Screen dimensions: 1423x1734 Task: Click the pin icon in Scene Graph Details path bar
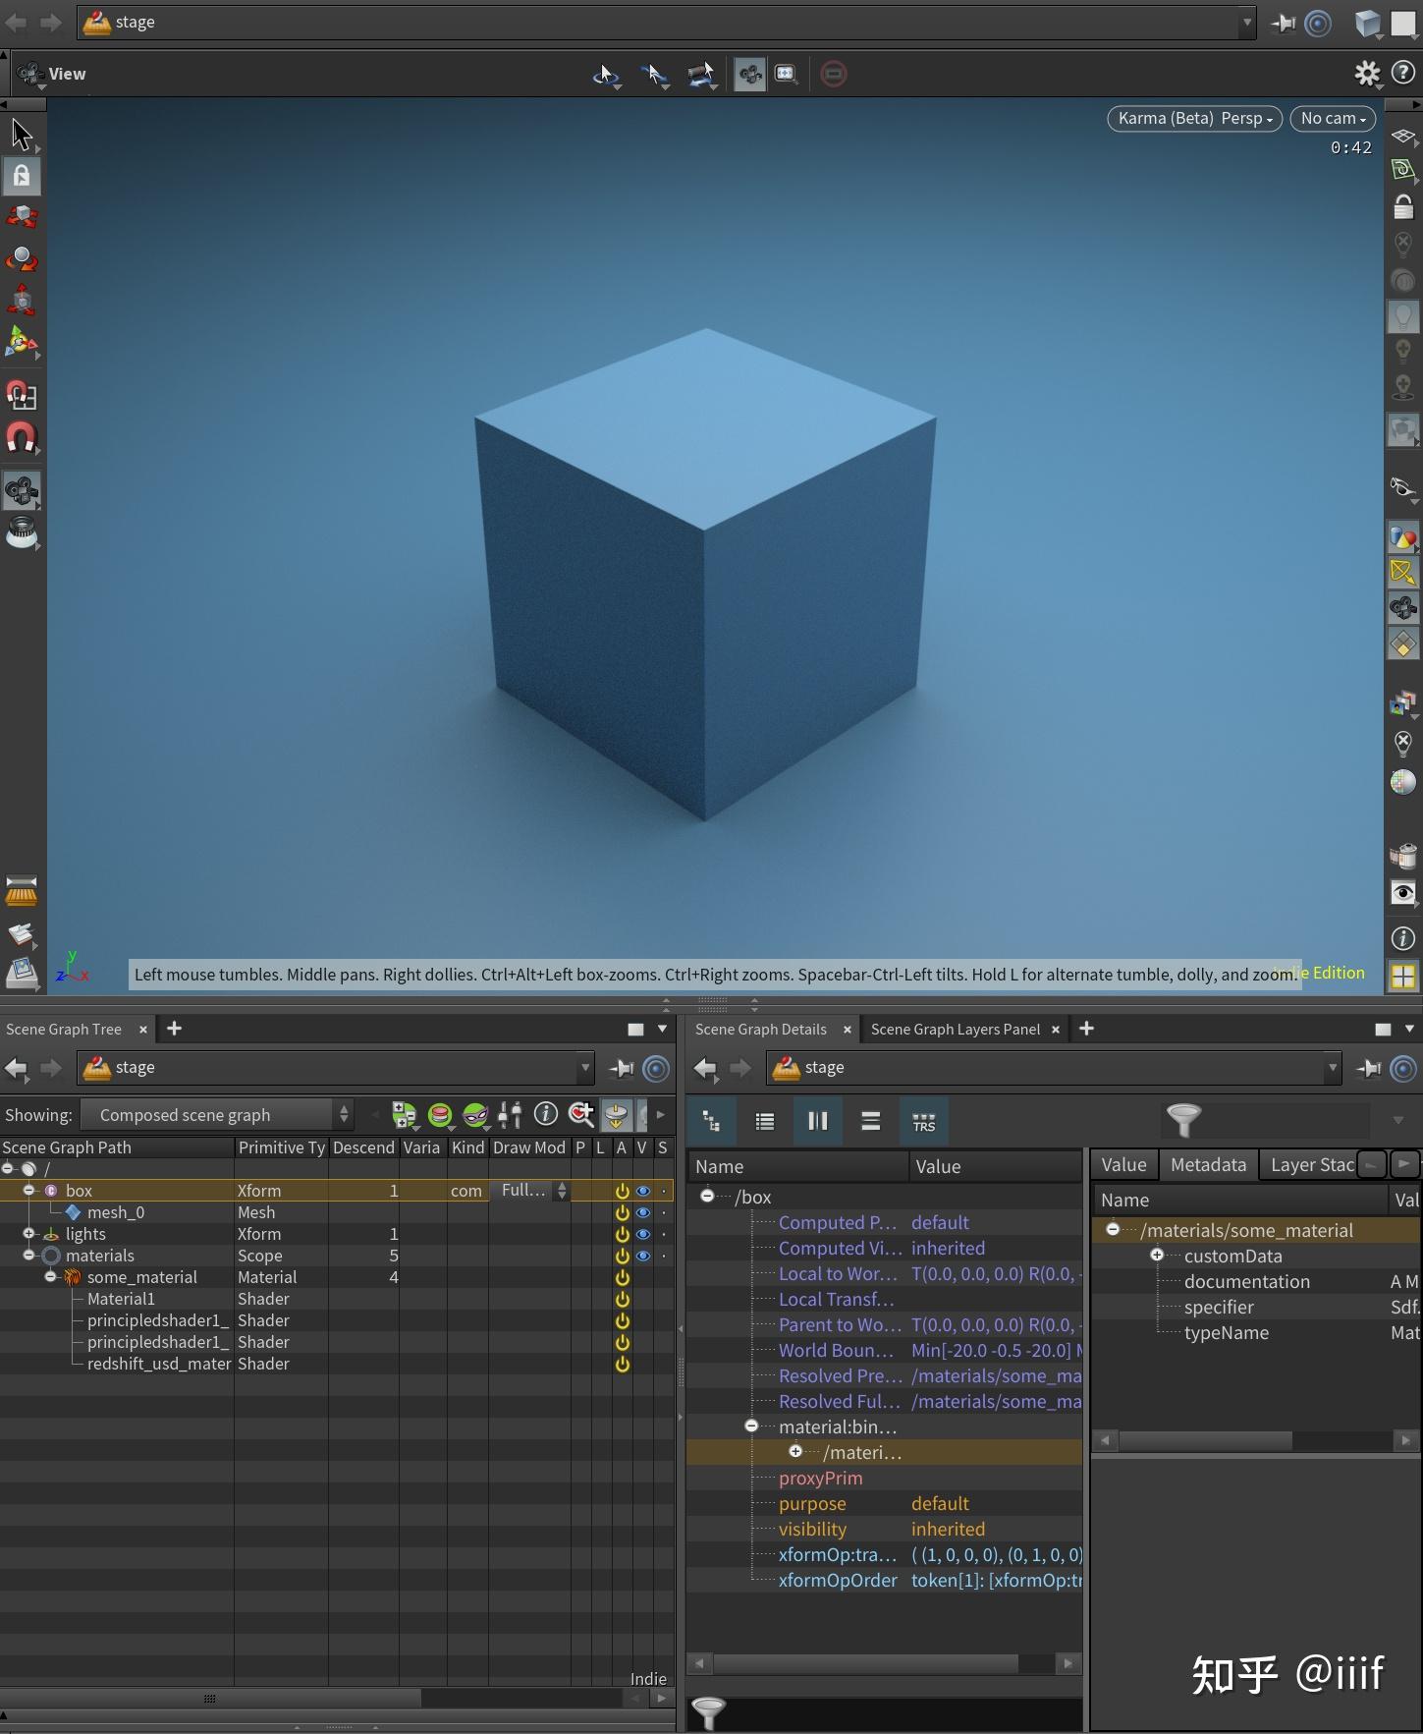1369,1068
